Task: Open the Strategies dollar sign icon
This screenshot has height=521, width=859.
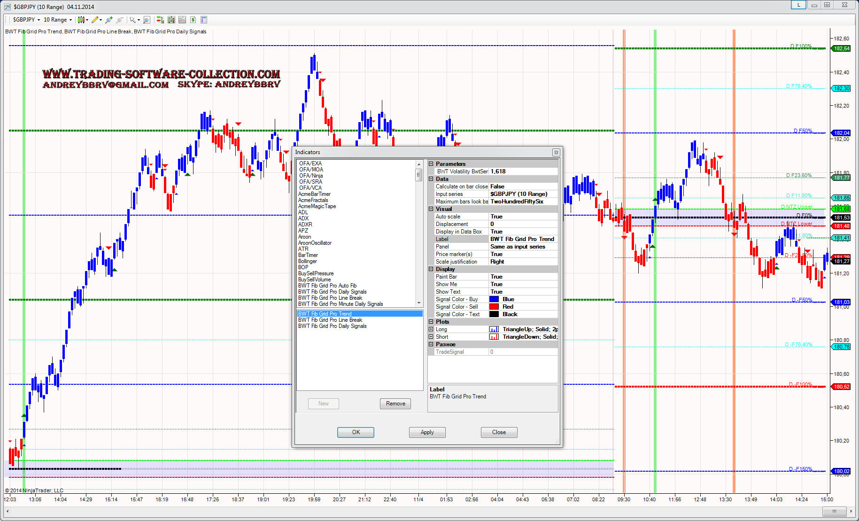Action: (x=193, y=20)
